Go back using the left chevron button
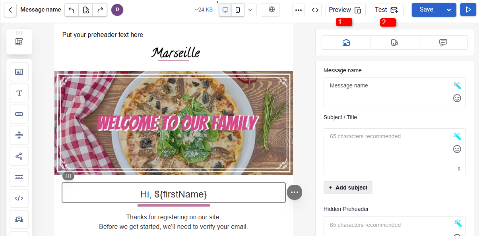The height and width of the screenshot is (236, 479). (x=10, y=10)
